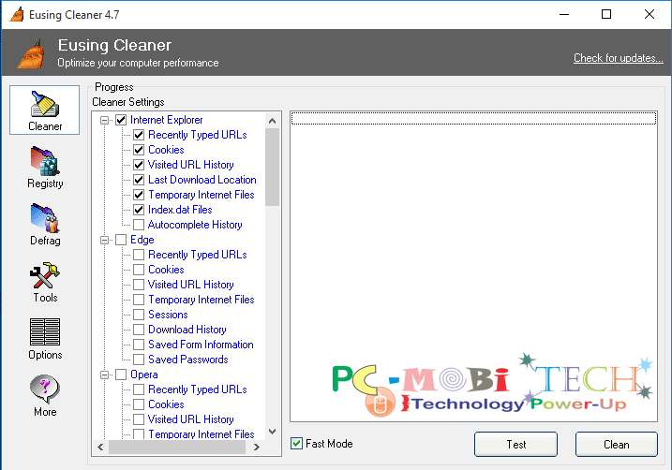Select the Index.dat Files label
This screenshot has height=470, width=672.
pos(180,210)
